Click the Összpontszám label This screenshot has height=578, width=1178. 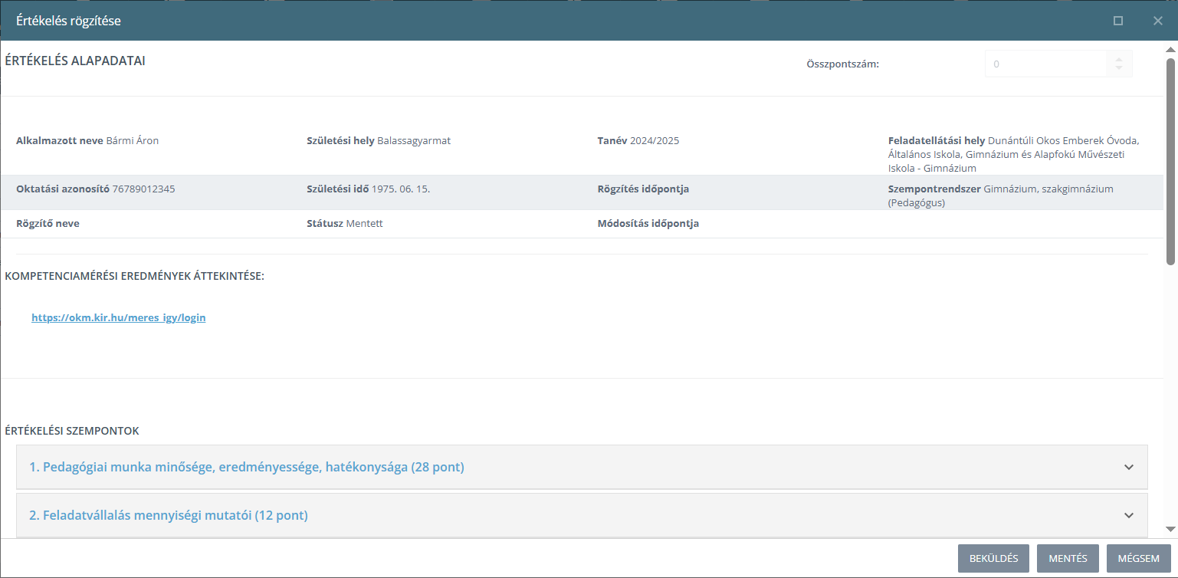(x=843, y=64)
